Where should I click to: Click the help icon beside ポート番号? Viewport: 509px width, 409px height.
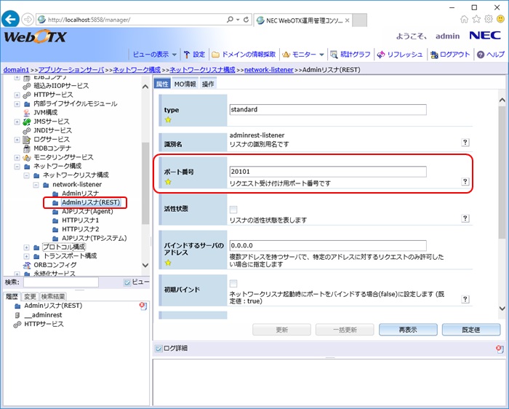[x=465, y=182]
